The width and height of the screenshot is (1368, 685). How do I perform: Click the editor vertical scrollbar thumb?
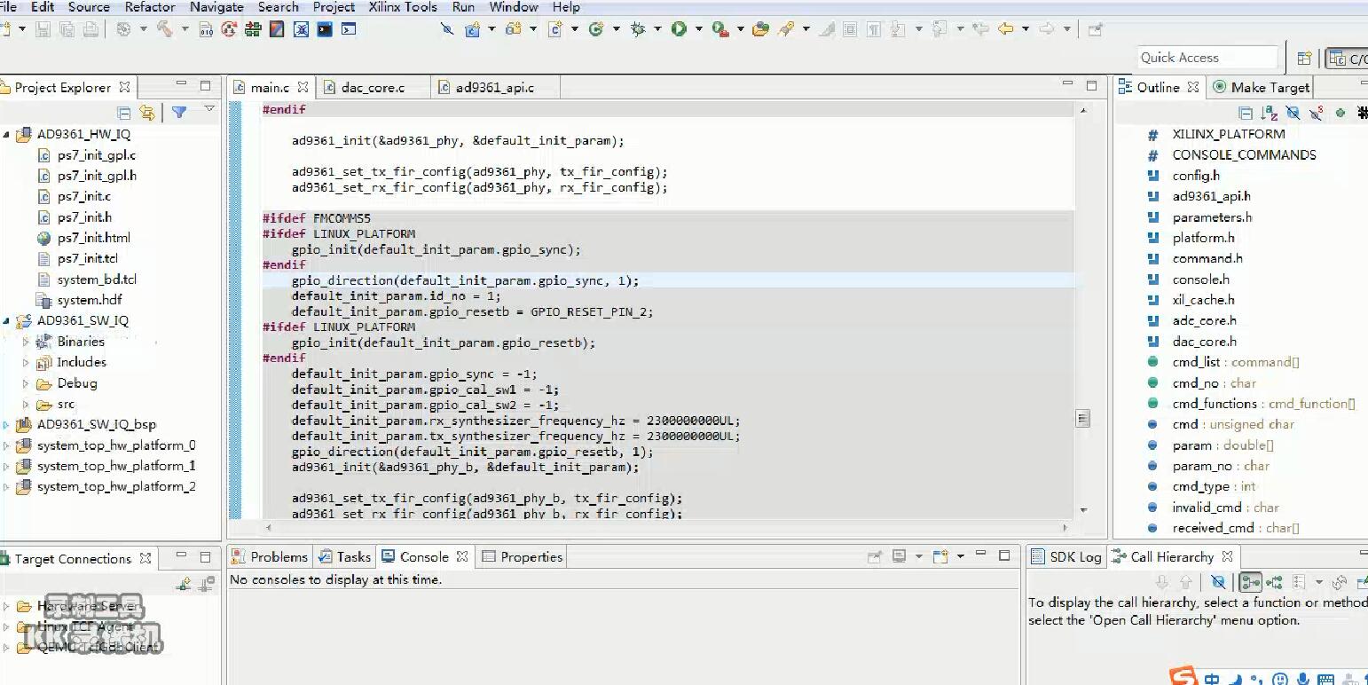(1082, 419)
